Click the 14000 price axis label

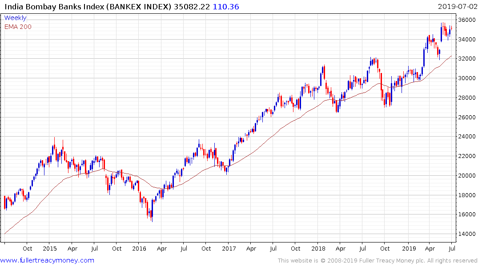click(x=467, y=234)
